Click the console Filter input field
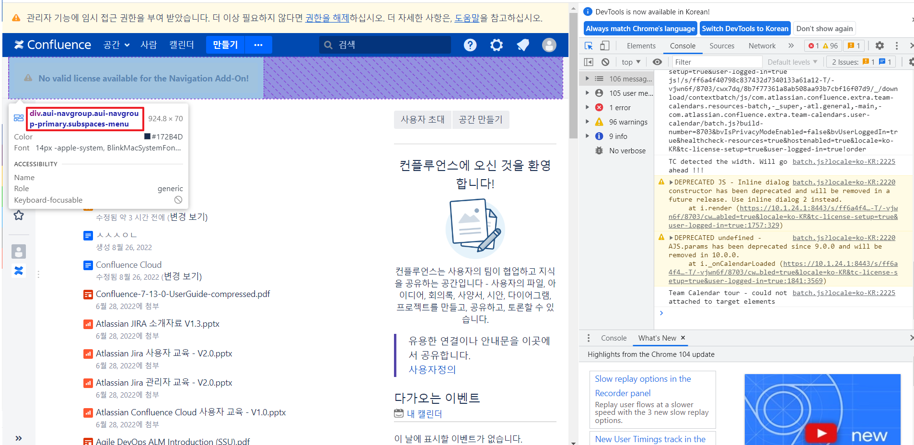The height and width of the screenshot is (445, 914). pyautogui.click(x=716, y=62)
